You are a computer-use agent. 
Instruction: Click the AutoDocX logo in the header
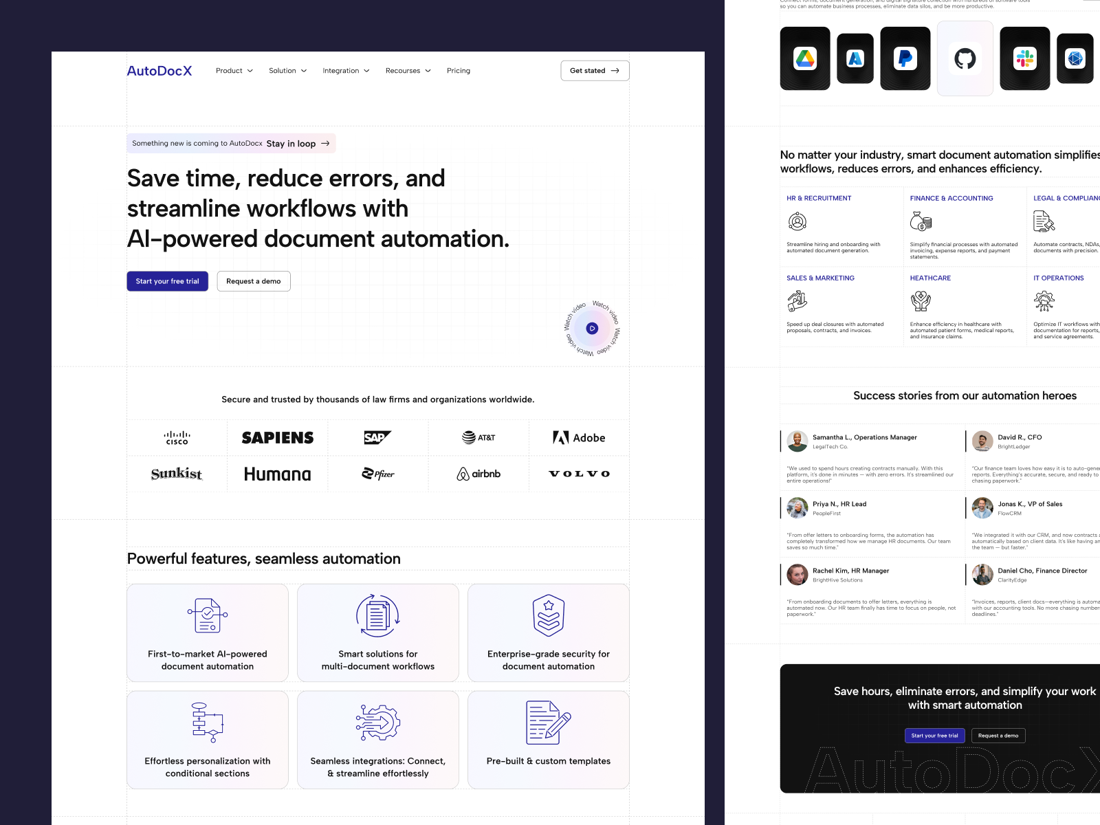pyautogui.click(x=159, y=71)
